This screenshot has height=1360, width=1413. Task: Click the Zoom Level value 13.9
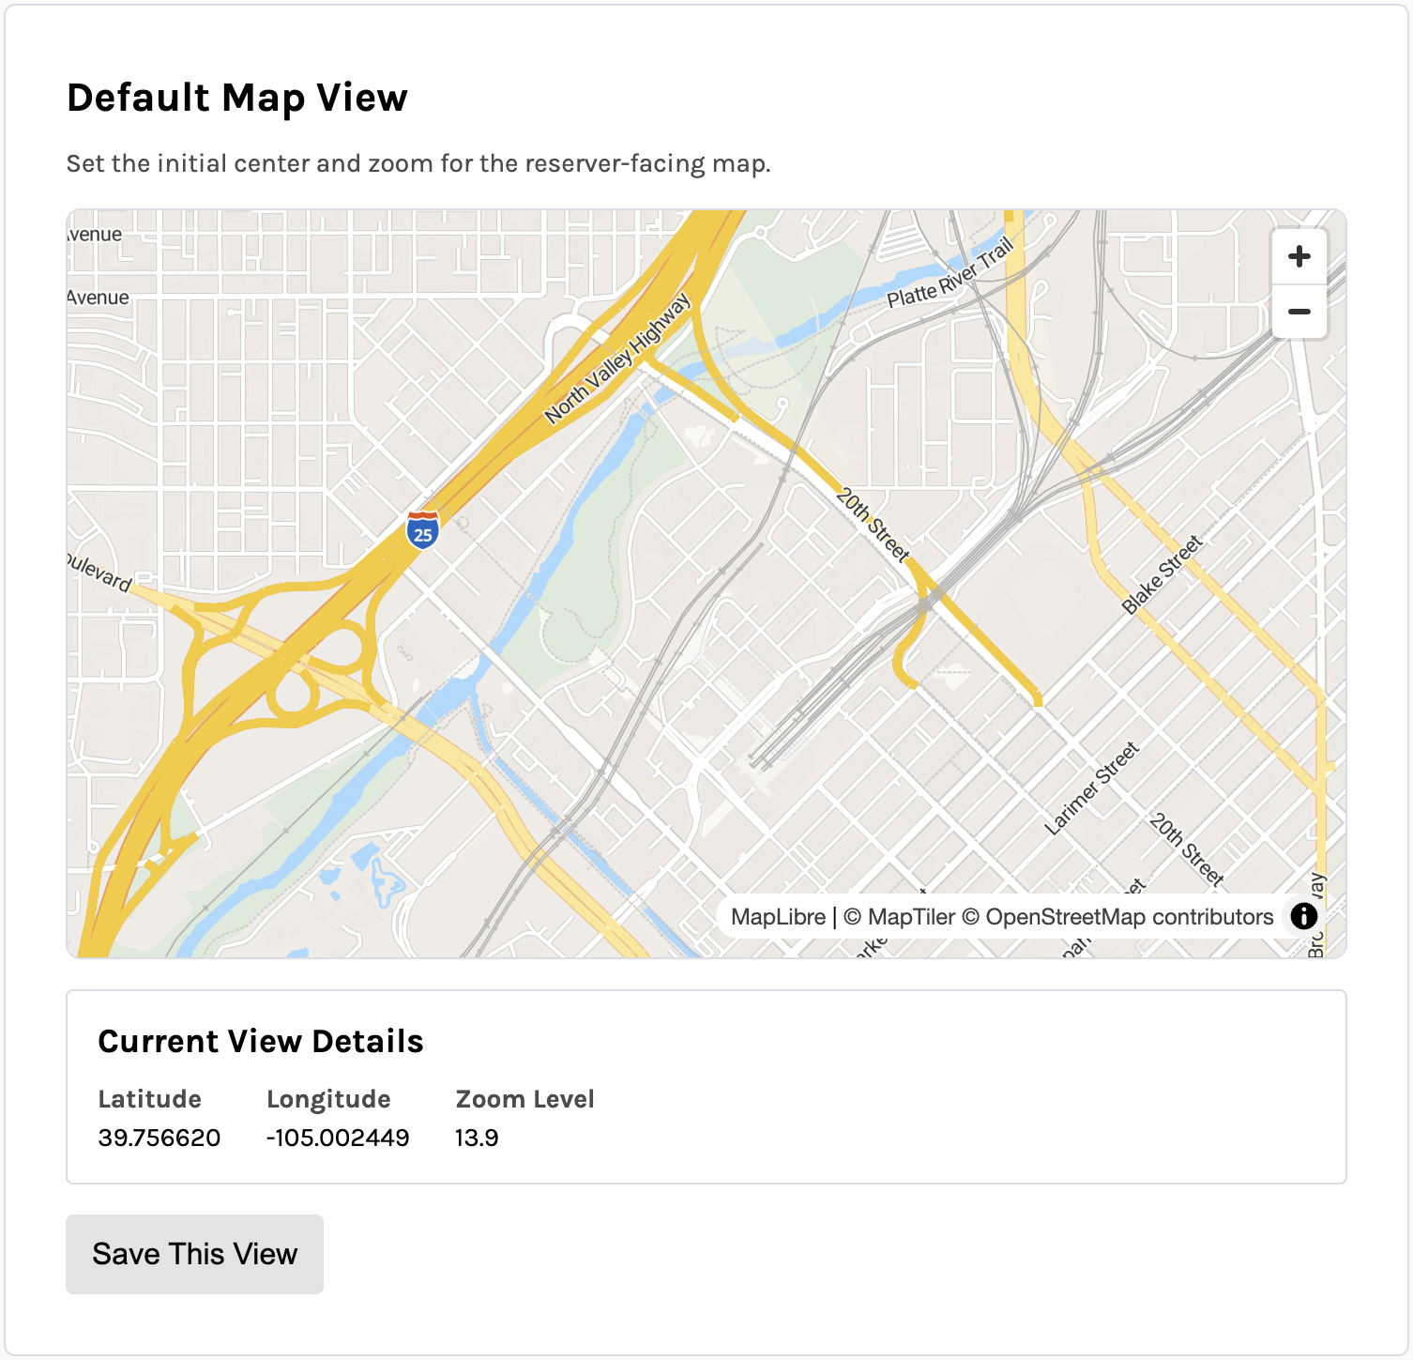[x=477, y=1138]
